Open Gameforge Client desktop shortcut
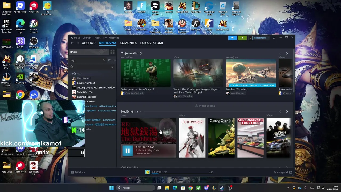The height and width of the screenshot is (192, 341). 209,9
